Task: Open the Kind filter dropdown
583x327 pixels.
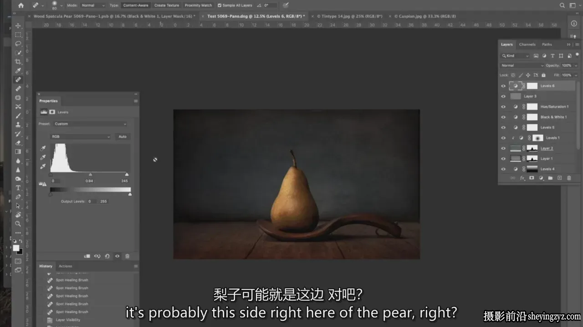Action: coord(515,56)
